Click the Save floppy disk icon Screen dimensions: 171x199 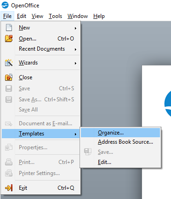[9, 88]
